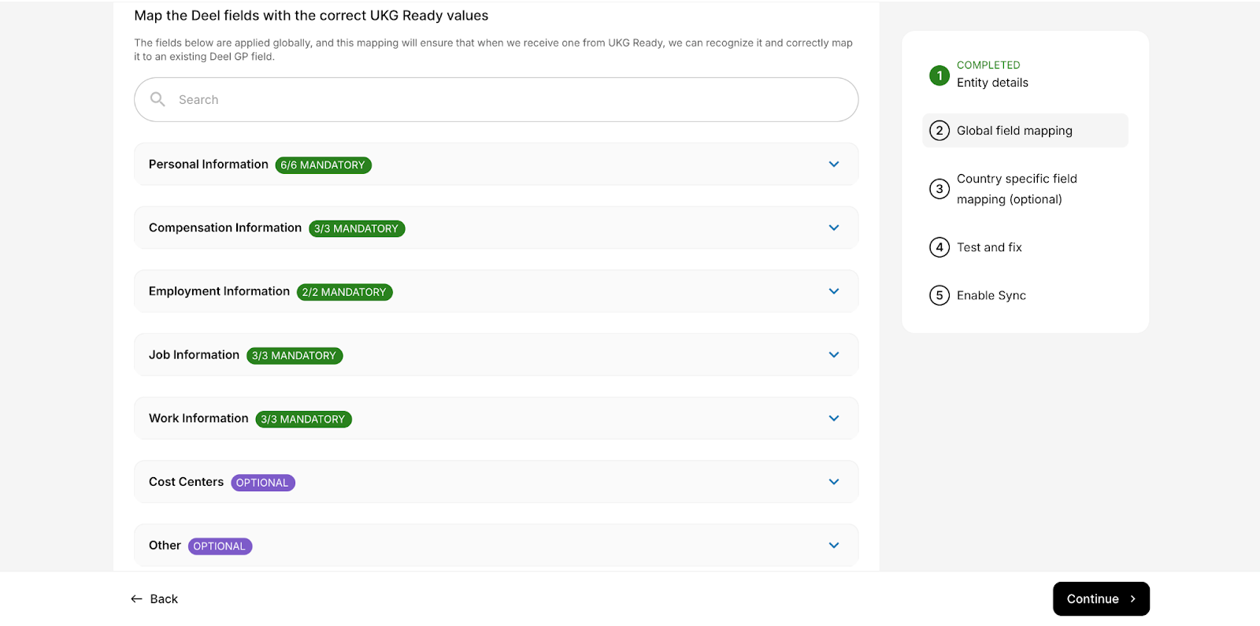Click the Compensation Information heading

click(x=225, y=228)
